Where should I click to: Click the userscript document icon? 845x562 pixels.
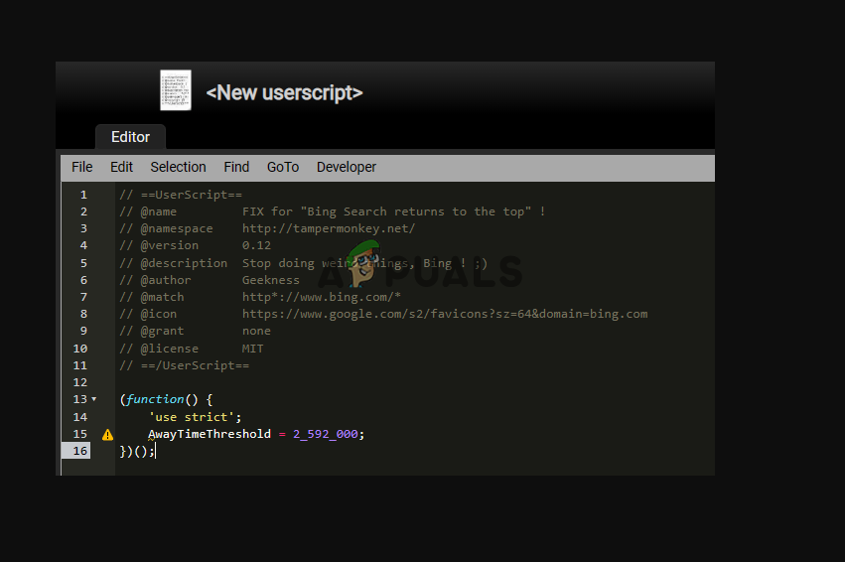(176, 90)
